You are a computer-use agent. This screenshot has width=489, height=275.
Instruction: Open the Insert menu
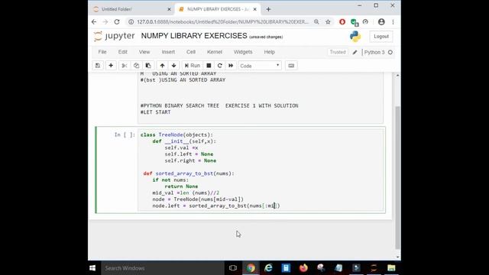(x=168, y=52)
